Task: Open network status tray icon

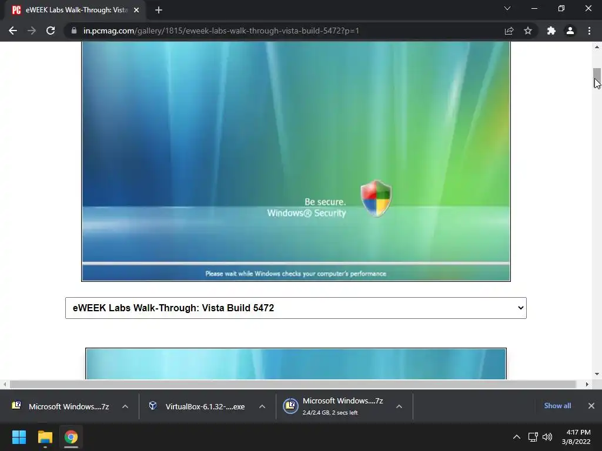Action: coord(533,437)
